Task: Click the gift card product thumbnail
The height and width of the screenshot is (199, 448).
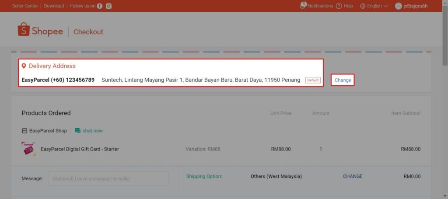Action: (29, 149)
